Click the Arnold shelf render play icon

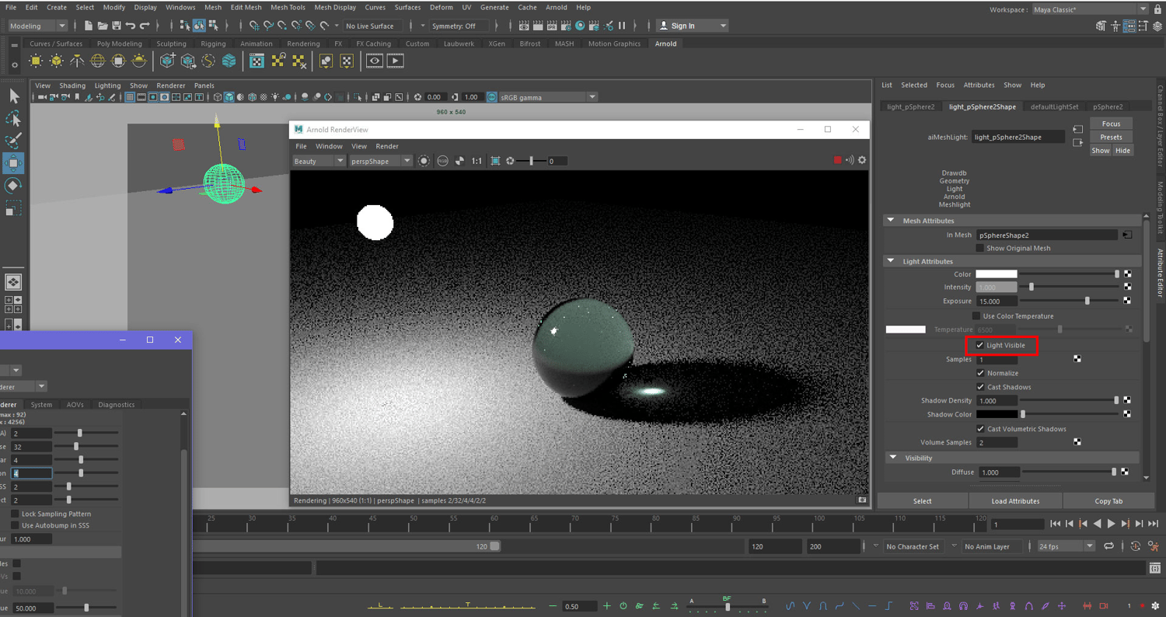[395, 61]
